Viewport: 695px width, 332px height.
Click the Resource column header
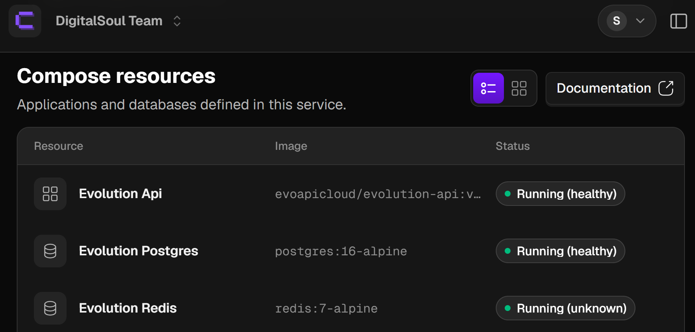pyautogui.click(x=59, y=146)
